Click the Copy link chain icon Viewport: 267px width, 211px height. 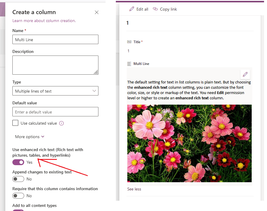click(x=155, y=9)
